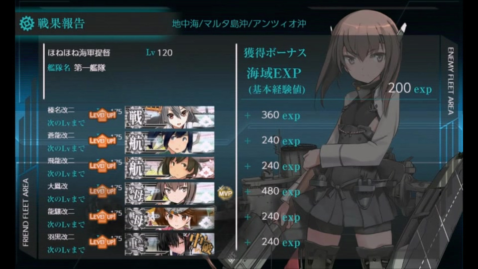
Task: Click the 航 carrier icon on 飛龍改二 banner
Action: pos(135,168)
